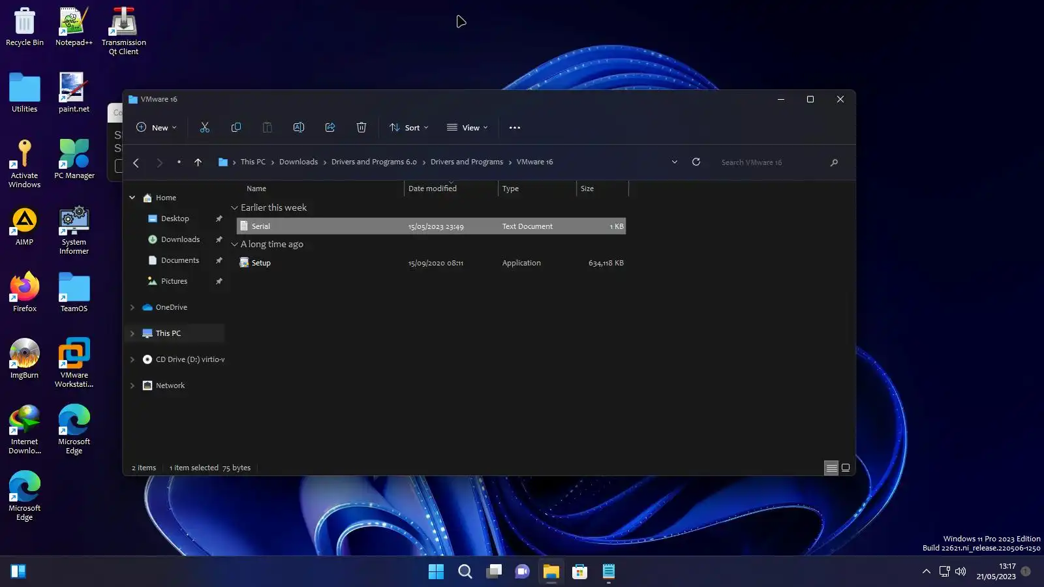The image size is (1044, 587).
Task: Select the System Informer desktop icon
Action: [74, 231]
